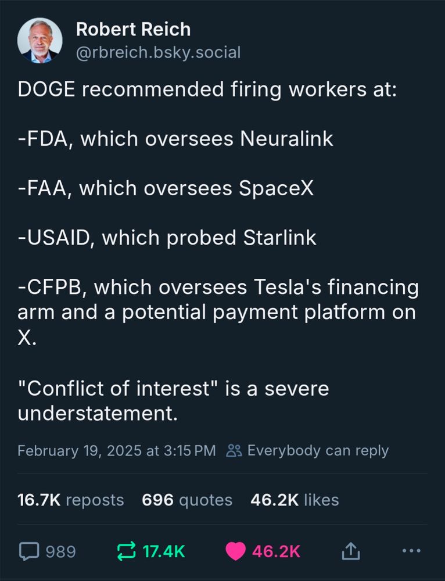Image resolution: width=445 pixels, height=581 pixels.
Task: Click the people icon next to reply settings
Action: [235, 450]
